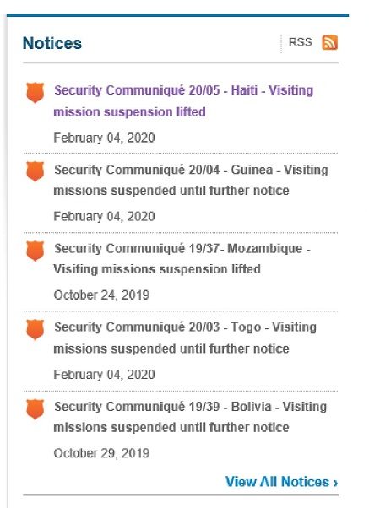The height and width of the screenshot is (508, 369).
Task: Click the shield icon beside Guinea communiqué
Action: (x=35, y=171)
